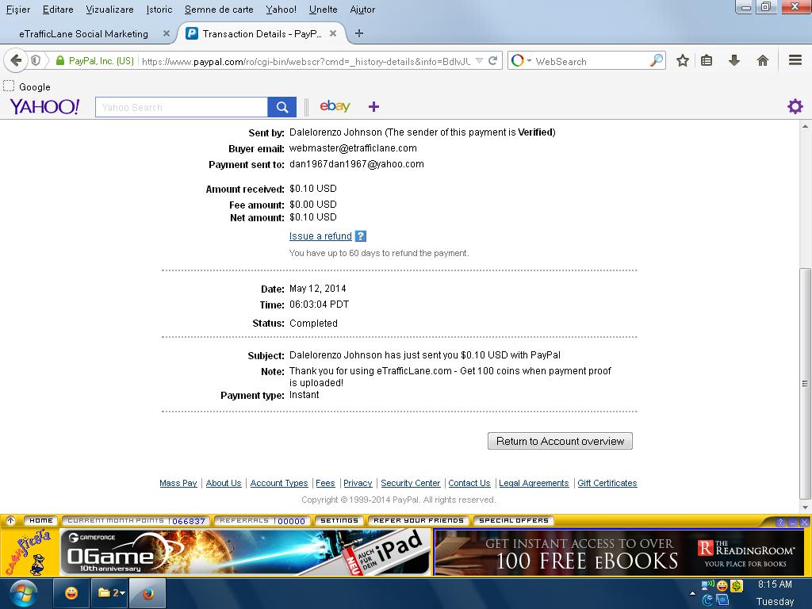Open Yahoo toolbar settings gear
Screen dimensions: 812x609
795,107
